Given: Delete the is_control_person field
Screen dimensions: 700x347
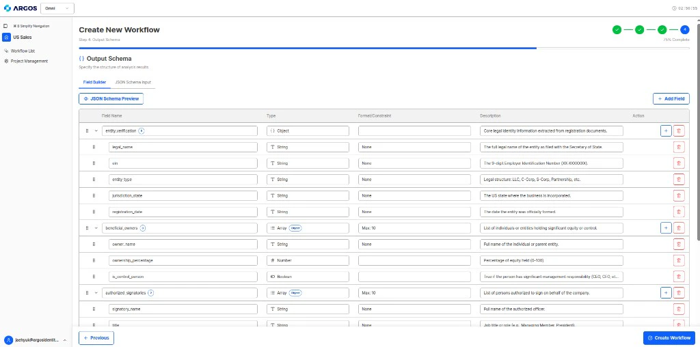Looking at the screenshot, I should coord(679,277).
